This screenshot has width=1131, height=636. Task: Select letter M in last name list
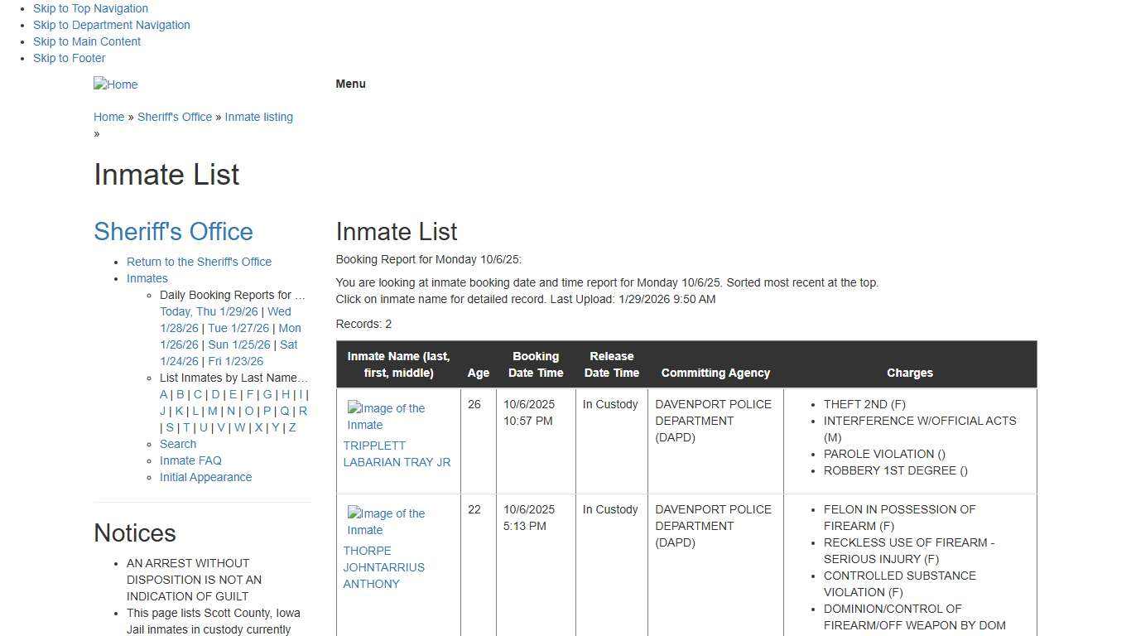pyautogui.click(x=212, y=411)
